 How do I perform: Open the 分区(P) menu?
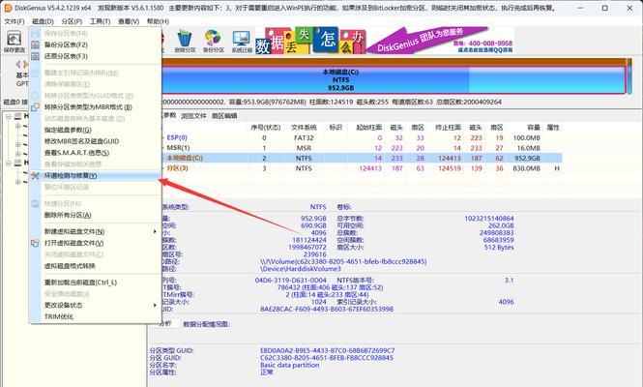pos(72,21)
